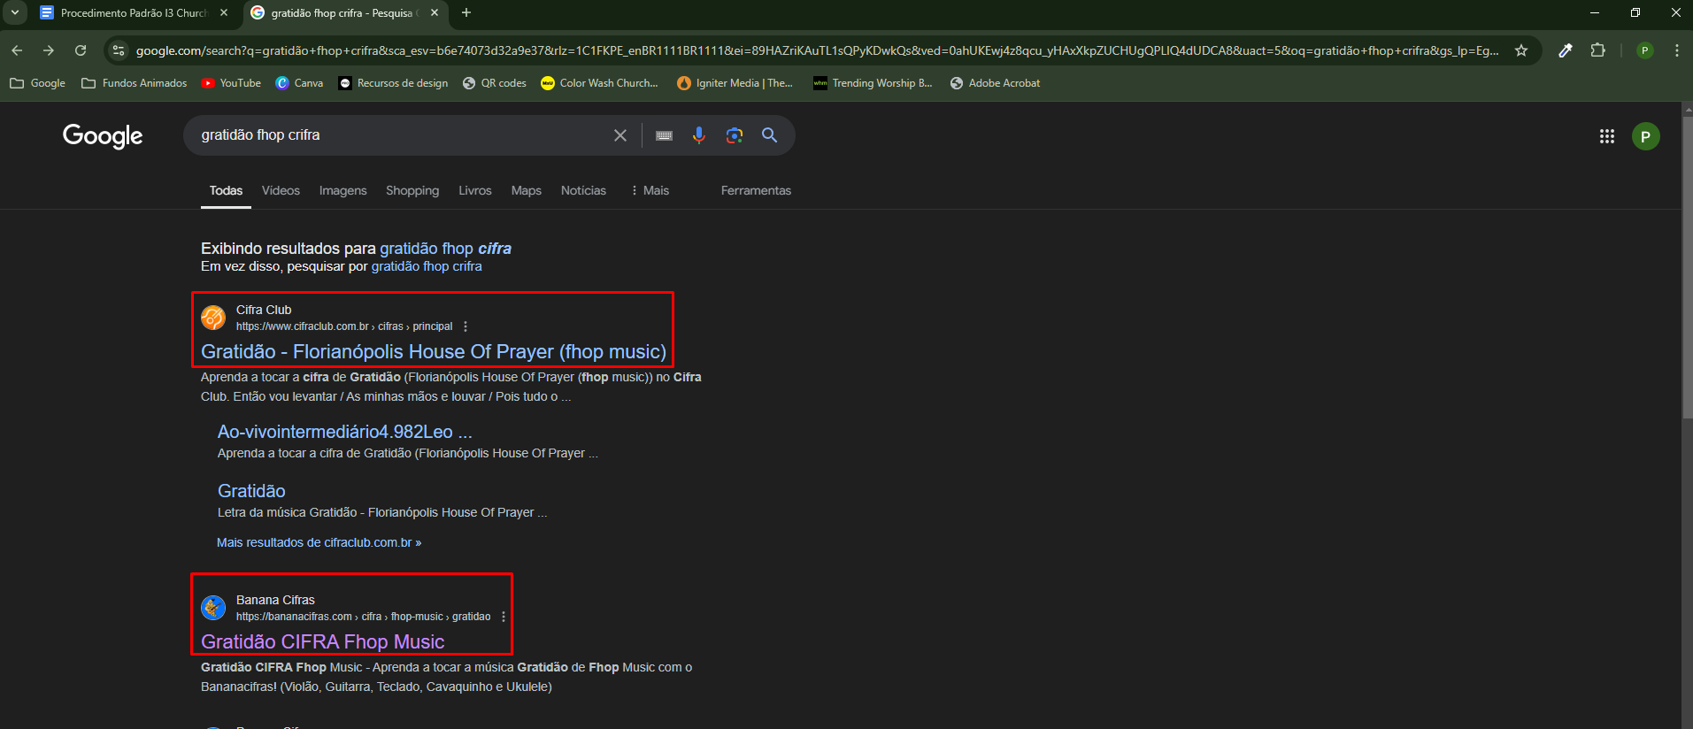Open the Chrome extensions puzzle icon
Viewport: 1693px width, 729px height.
[1597, 50]
